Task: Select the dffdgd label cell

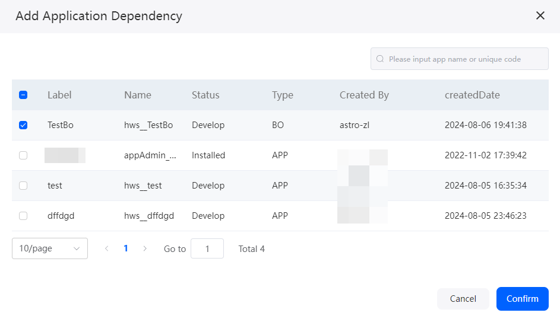Action: point(61,216)
